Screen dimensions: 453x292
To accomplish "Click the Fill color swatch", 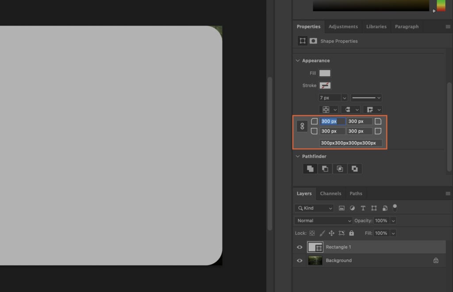I will (x=324, y=73).
